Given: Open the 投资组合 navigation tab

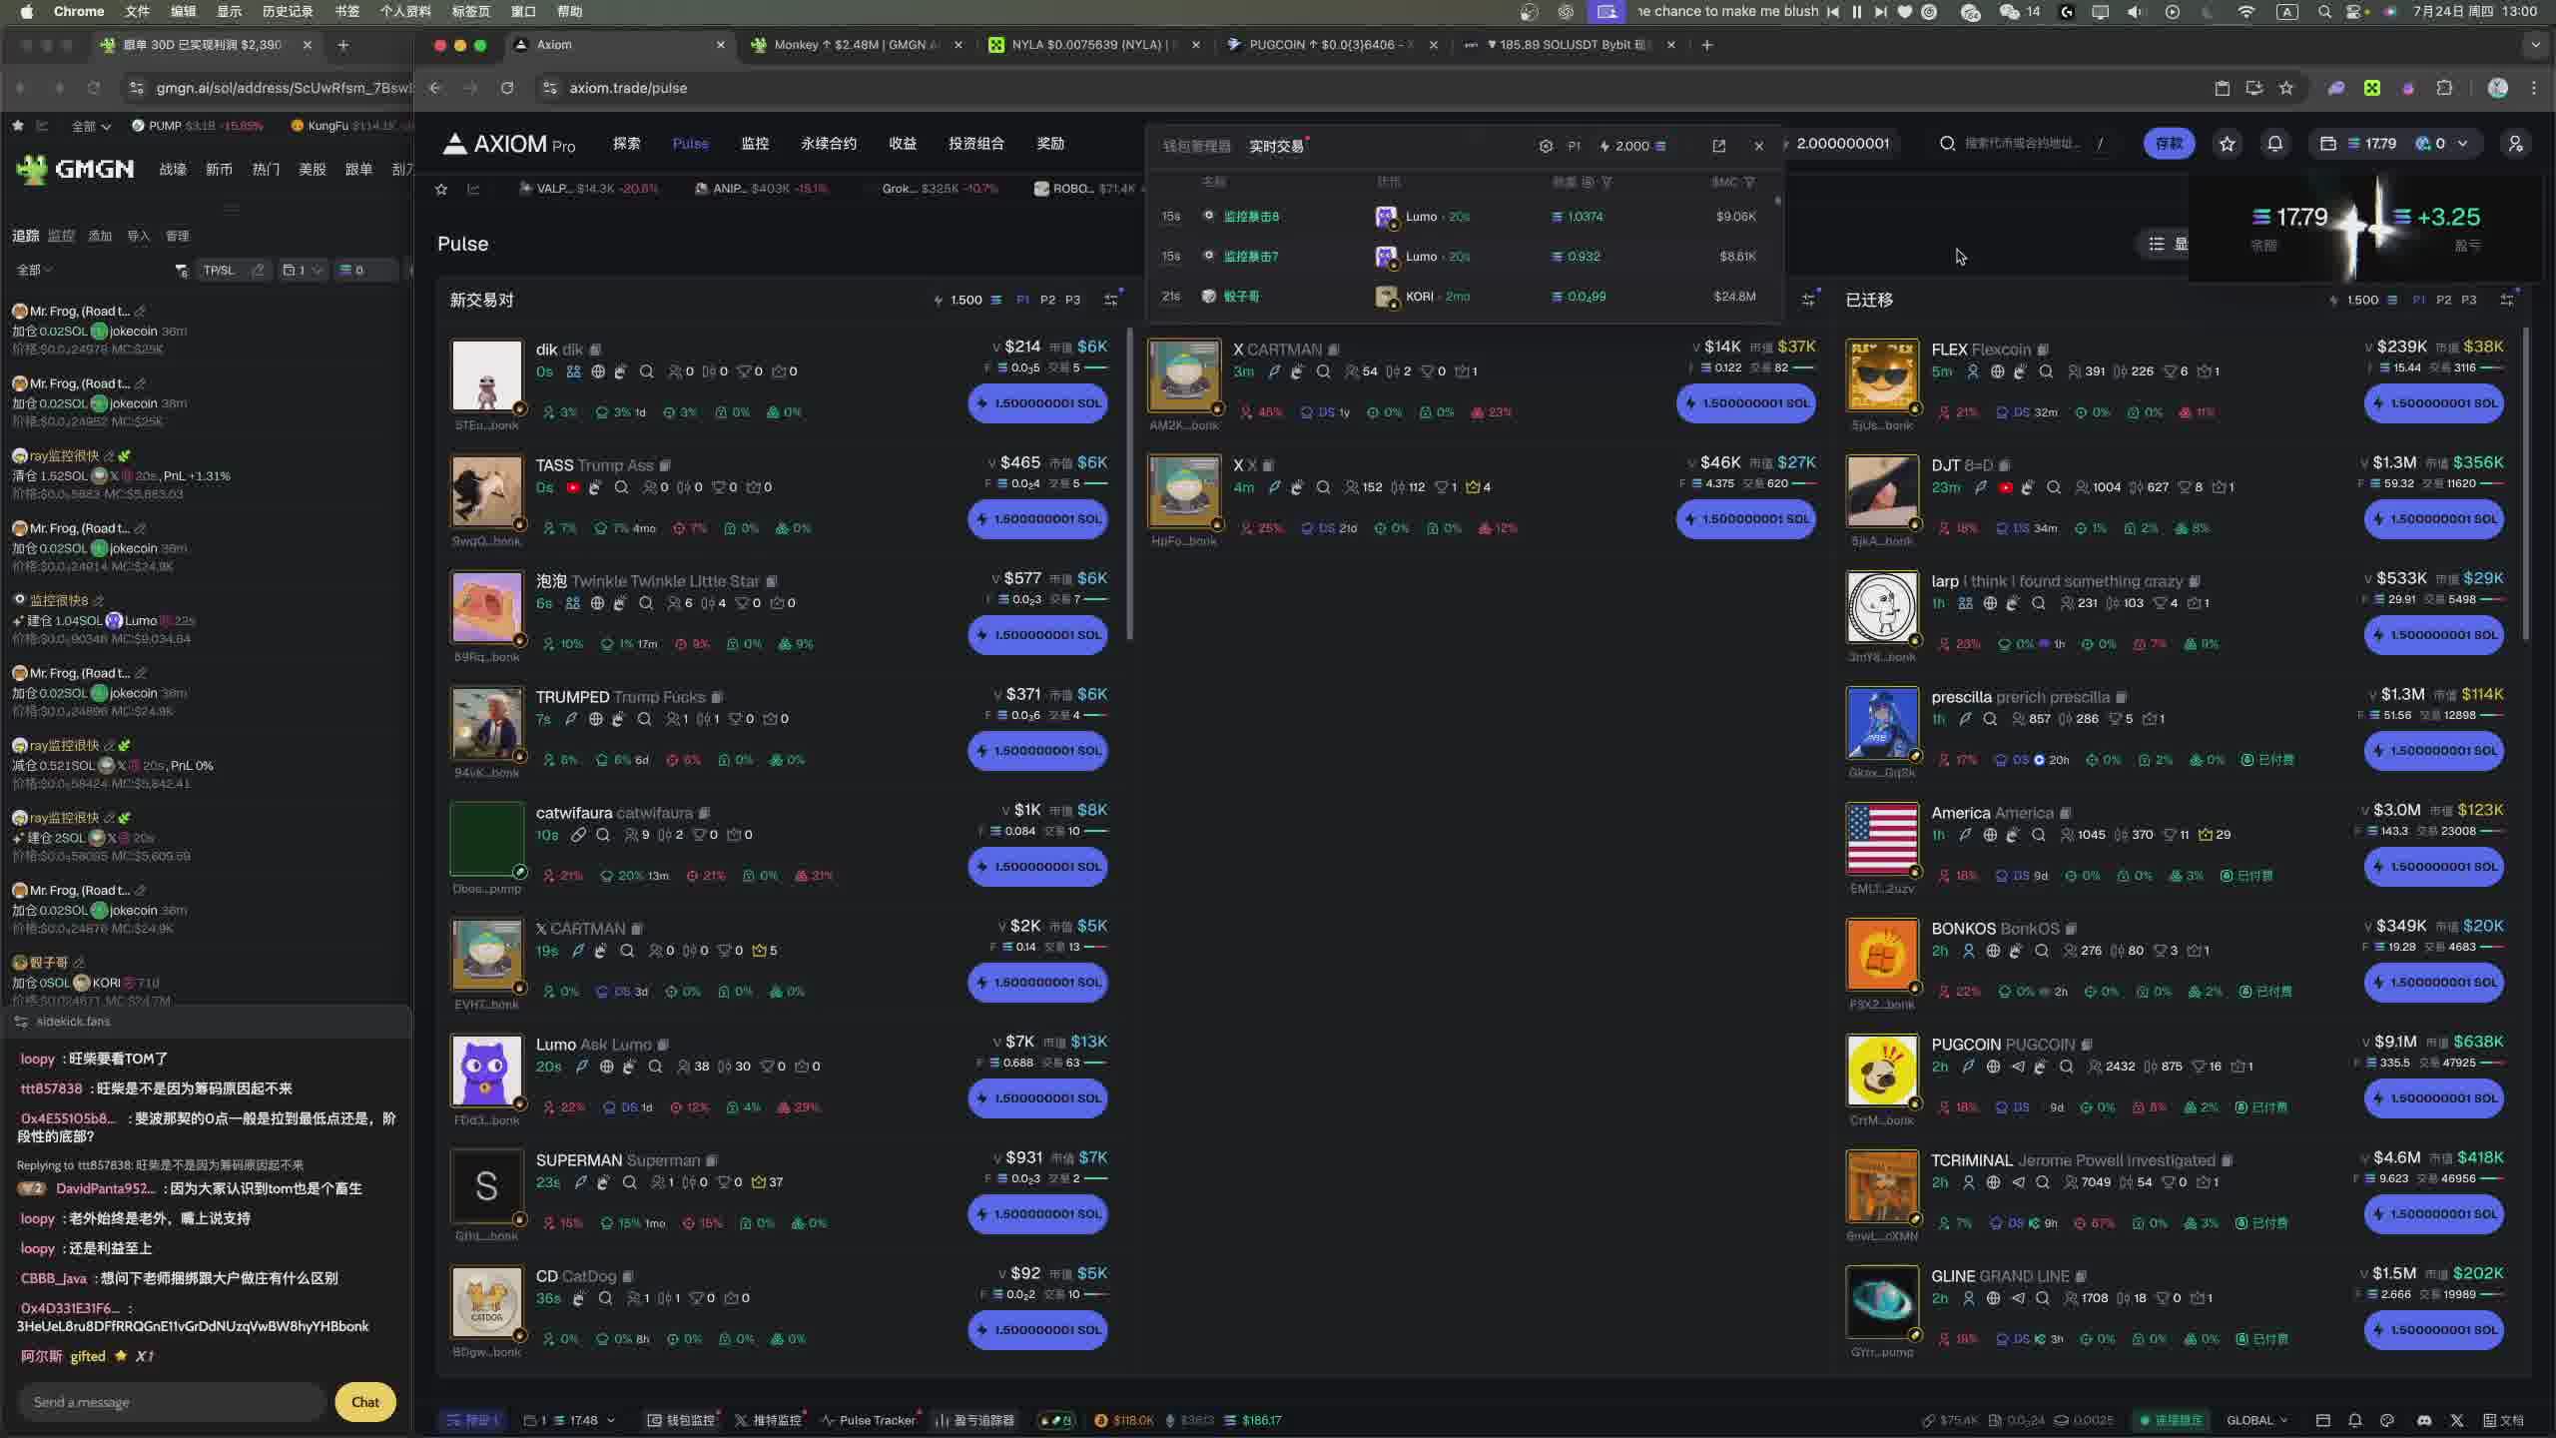Looking at the screenshot, I should [976, 144].
